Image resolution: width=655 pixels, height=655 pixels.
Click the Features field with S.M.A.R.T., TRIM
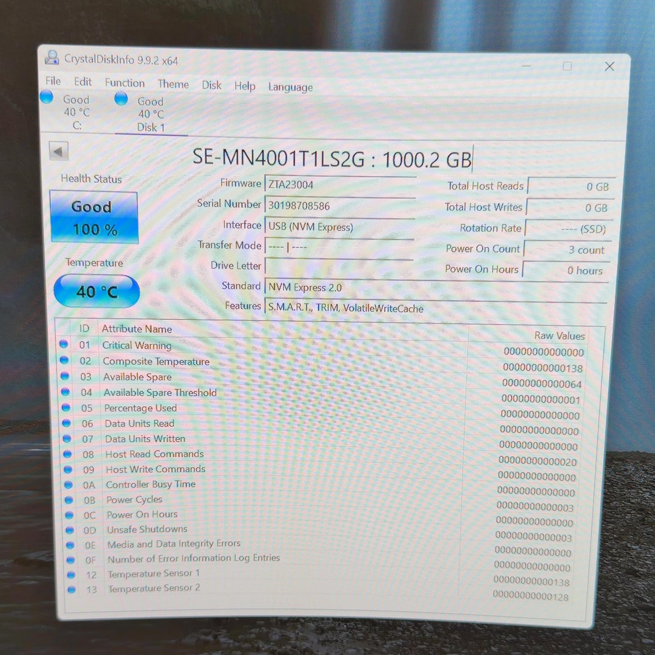(x=436, y=308)
